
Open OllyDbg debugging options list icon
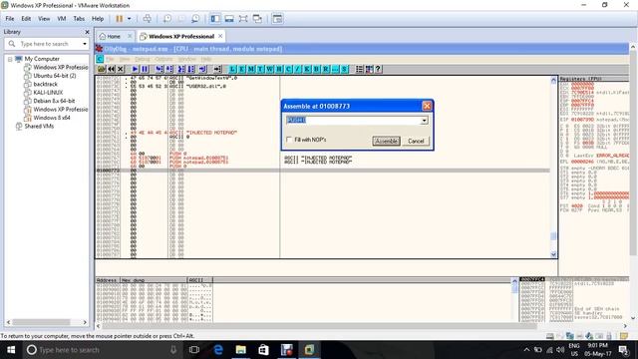coord(359,69)
